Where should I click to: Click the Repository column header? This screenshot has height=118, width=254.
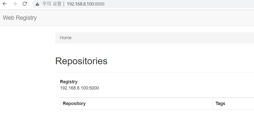74,103
